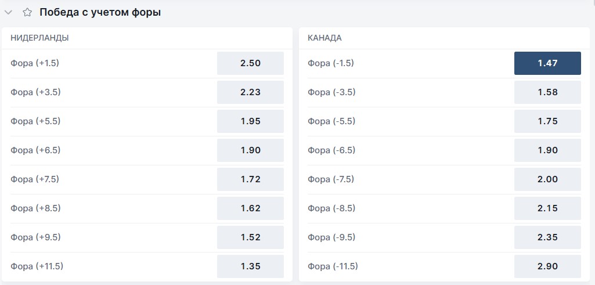Collapse the Победа с учетом форы section
Screen dimensions: 595x285
click(x=8, y=13)
